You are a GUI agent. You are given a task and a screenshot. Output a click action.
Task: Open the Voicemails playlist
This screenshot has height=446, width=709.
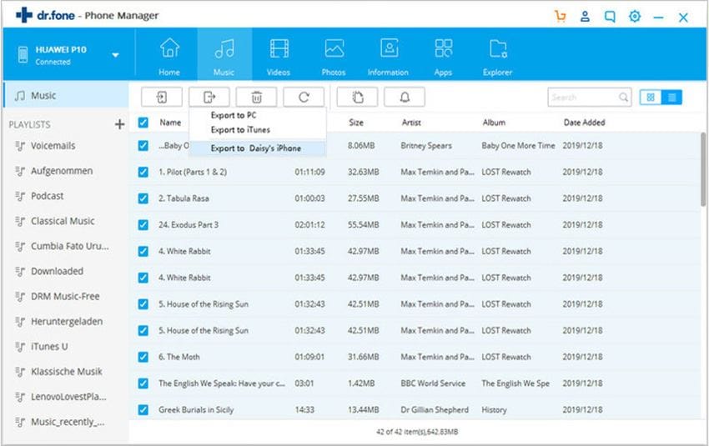tap(53, 146)
